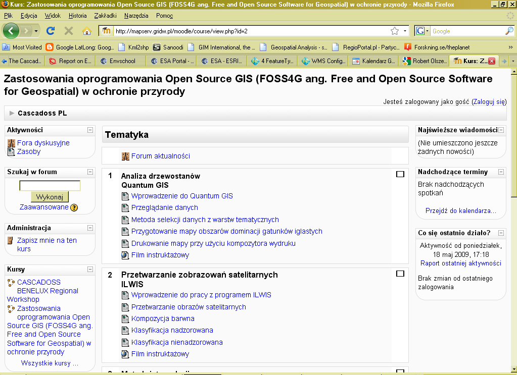Go to the Home page icon

[87, 31]
